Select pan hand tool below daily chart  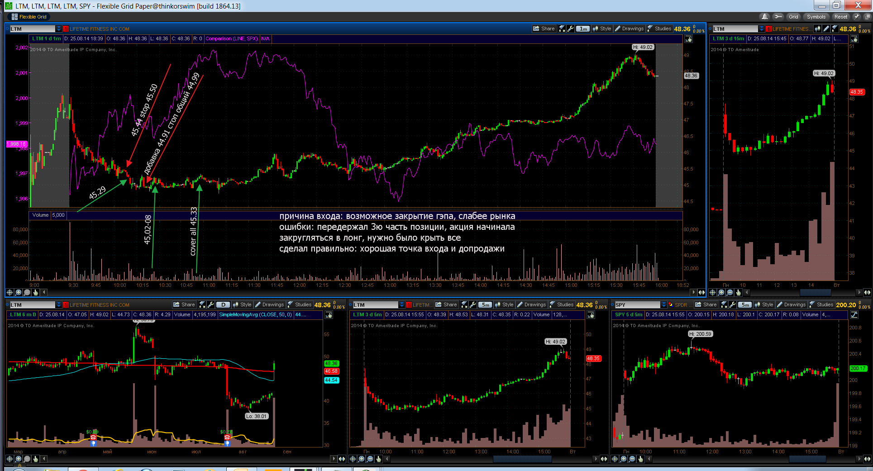[36, 459]
